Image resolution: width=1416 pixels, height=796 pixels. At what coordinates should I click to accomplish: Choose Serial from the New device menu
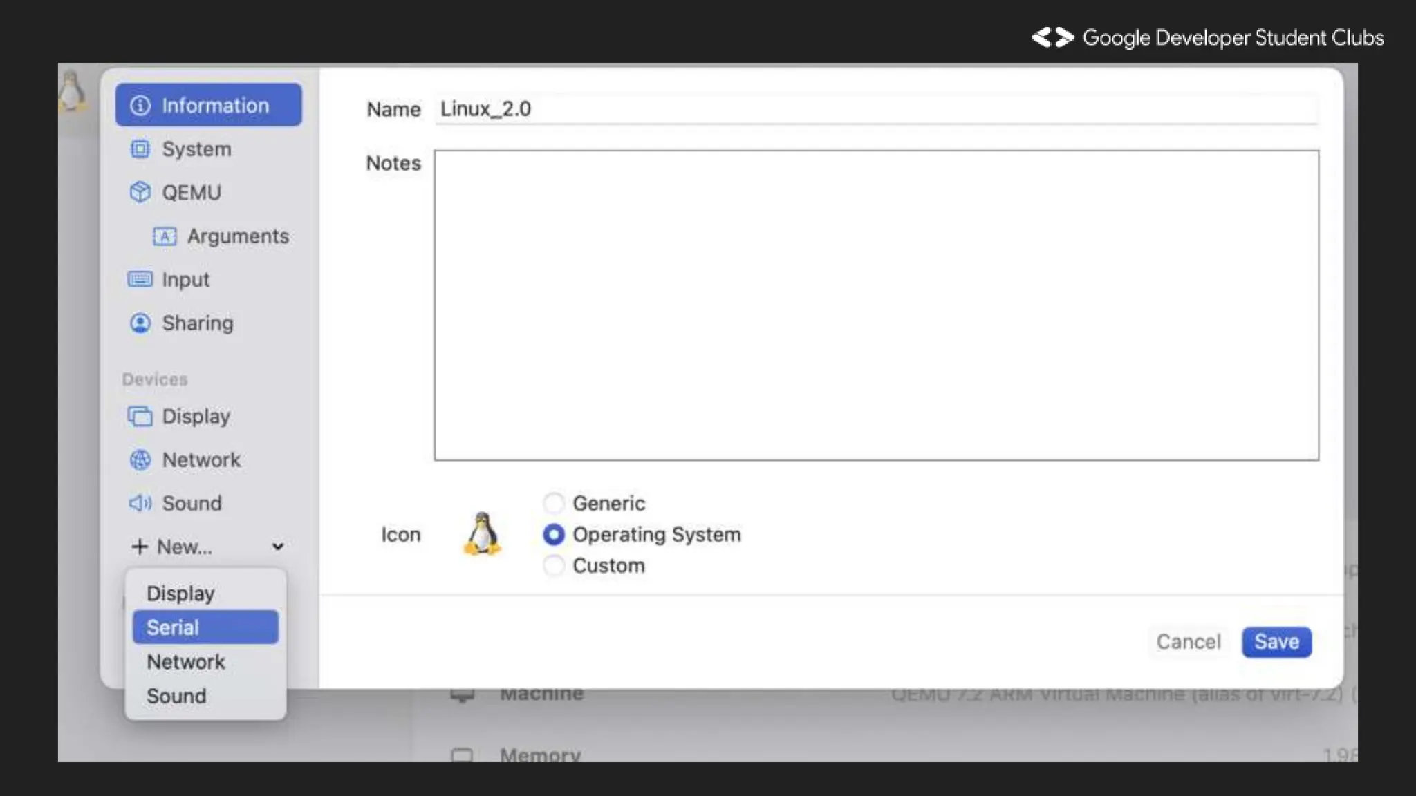coord(205,627)
